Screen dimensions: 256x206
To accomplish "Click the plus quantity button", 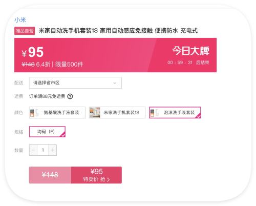I will [x=52, y=150].
